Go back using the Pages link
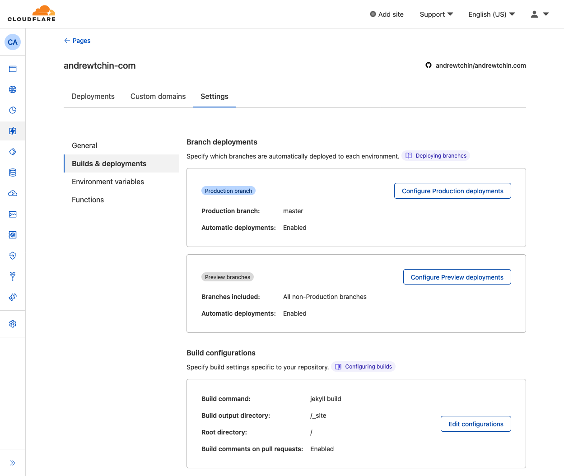The image size is (564, 476). [x=77, y=41]
